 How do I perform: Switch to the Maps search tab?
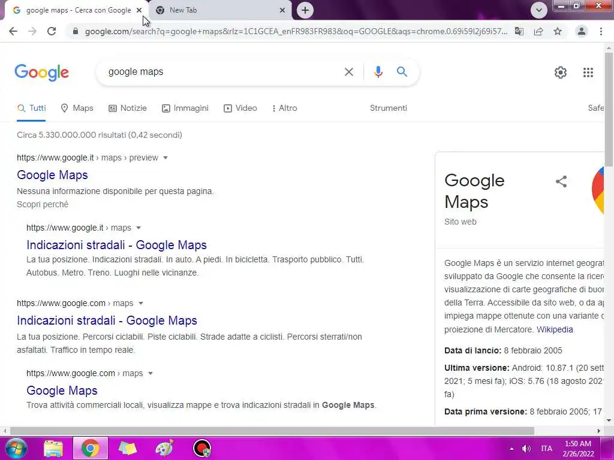[x=77, y=108]
